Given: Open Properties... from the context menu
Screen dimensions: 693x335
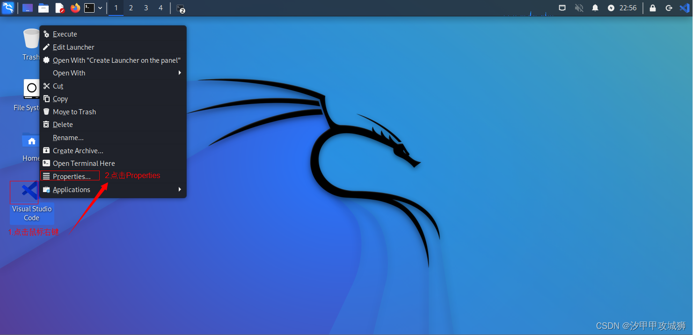Looking at the screenshot, I should pyautogui.click(x=113, y=177).
